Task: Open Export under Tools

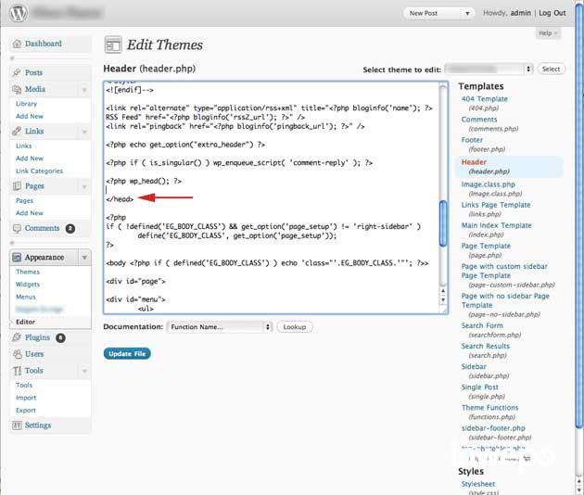Action: pos(26,410)
